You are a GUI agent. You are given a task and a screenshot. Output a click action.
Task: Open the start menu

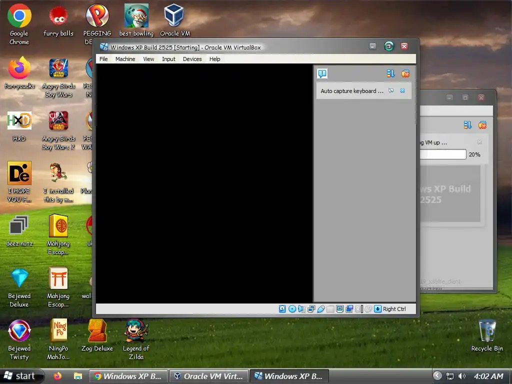(x=21, y=376)
